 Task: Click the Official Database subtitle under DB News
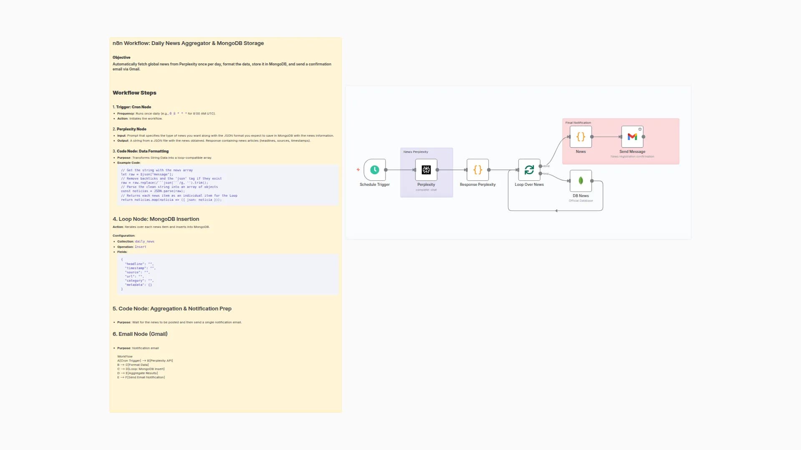tap(580, 200)
